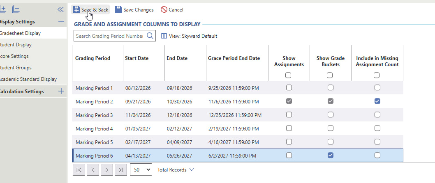The height and width of the screenshot is (183, 435).
Task: Sort by Start Date column header
Action: pos(137,58)
